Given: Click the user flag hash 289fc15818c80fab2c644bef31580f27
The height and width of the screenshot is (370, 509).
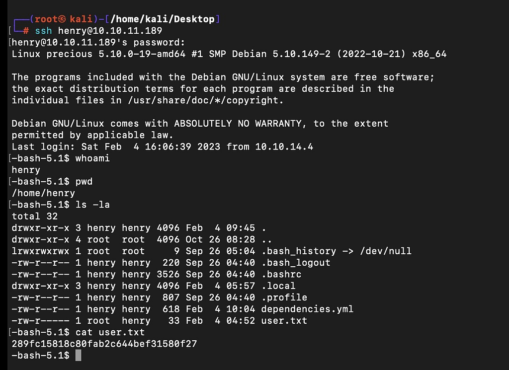Looking at the screenshot, I should pyautogui.click(x=104, y=344).
